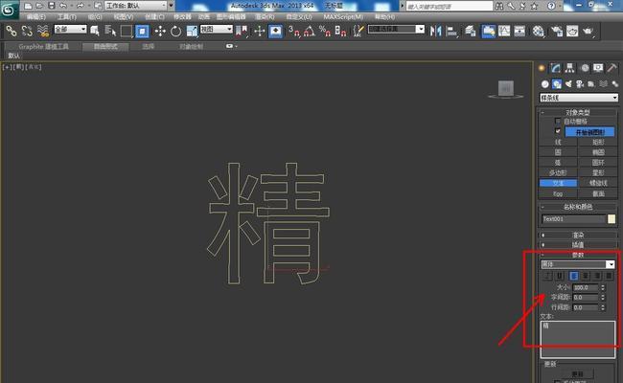The width and height of the screenshot is (623, 383).
Task: Click the Bind to Space Warp icon
Action: (x=42, y=31)
